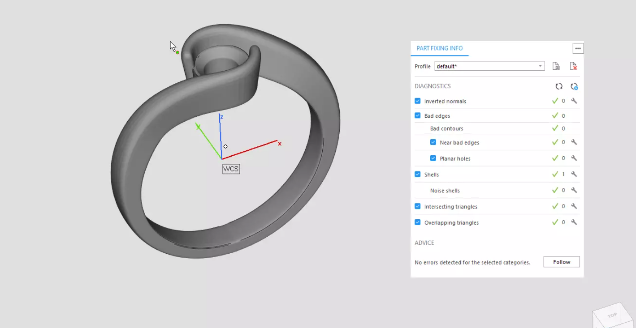Click the Follow advice button
The image size is (636, 328).
[x=562, y=262]
